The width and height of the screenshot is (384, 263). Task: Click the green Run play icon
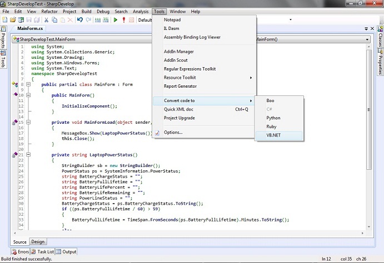click(116, 20)
